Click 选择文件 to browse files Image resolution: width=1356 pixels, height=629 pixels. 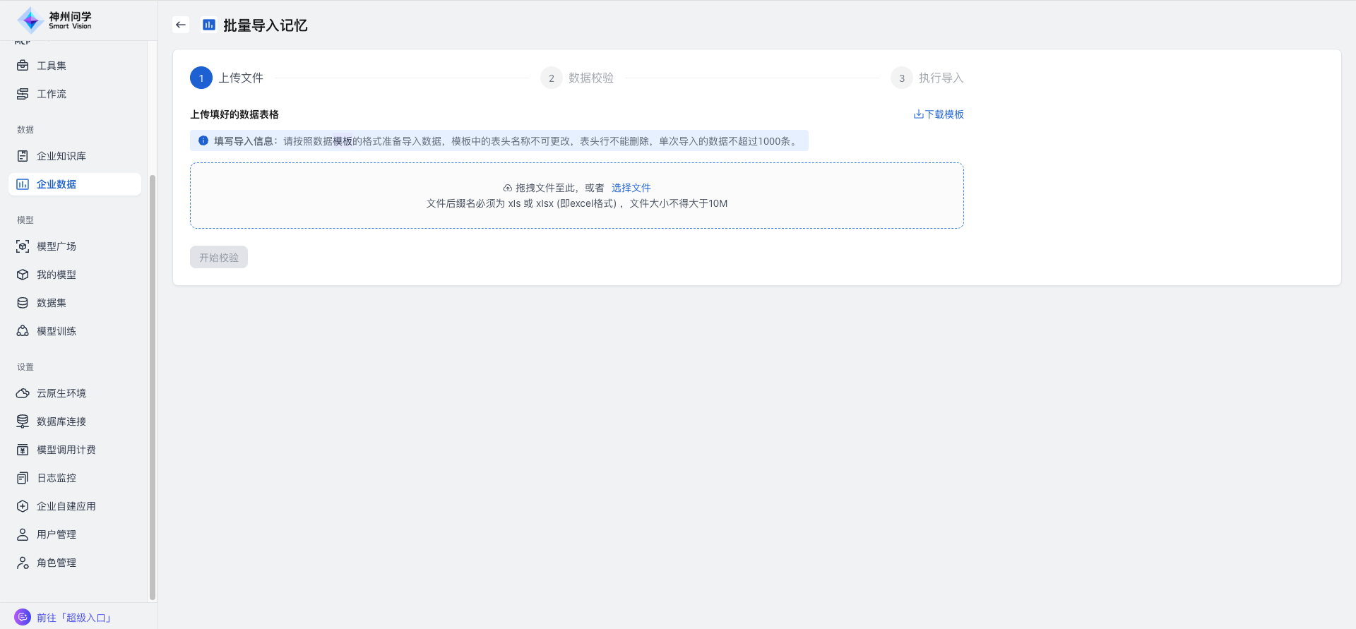(631, 188)
